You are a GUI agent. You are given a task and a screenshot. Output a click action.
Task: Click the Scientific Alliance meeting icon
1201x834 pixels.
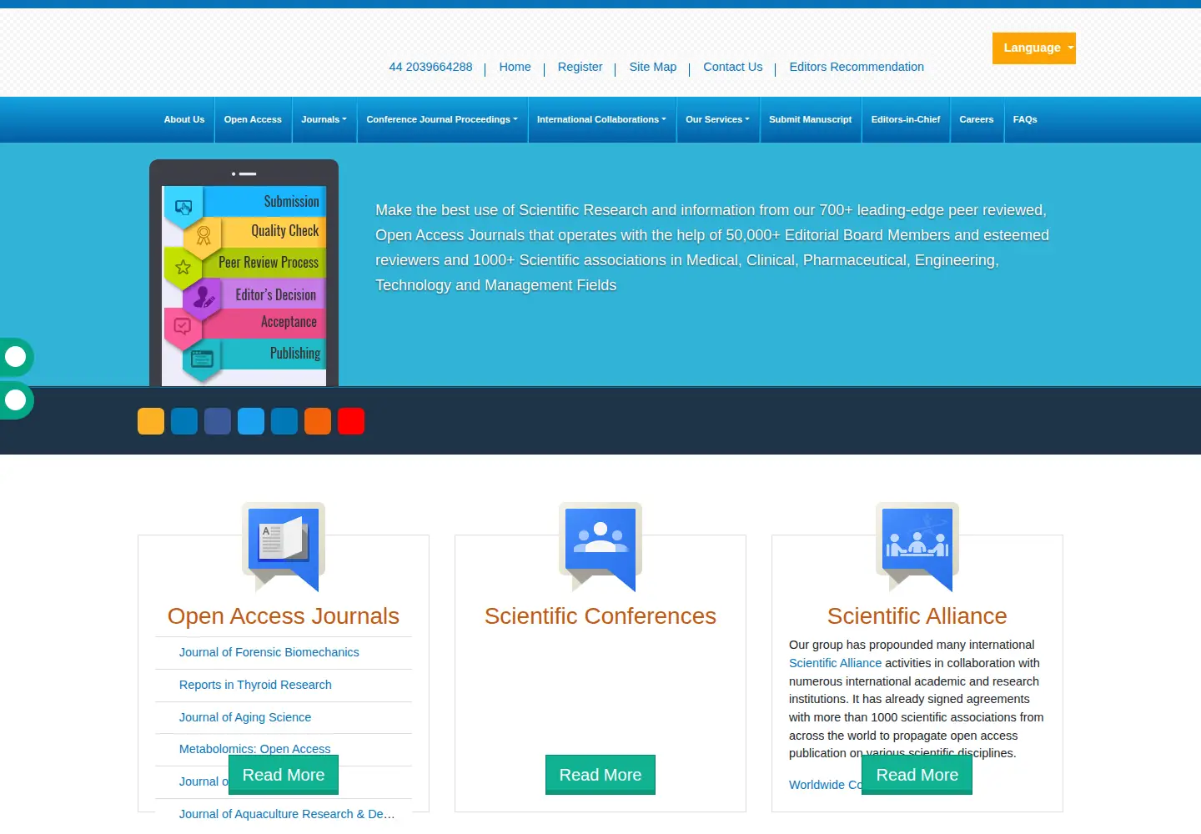pos(917,547)
